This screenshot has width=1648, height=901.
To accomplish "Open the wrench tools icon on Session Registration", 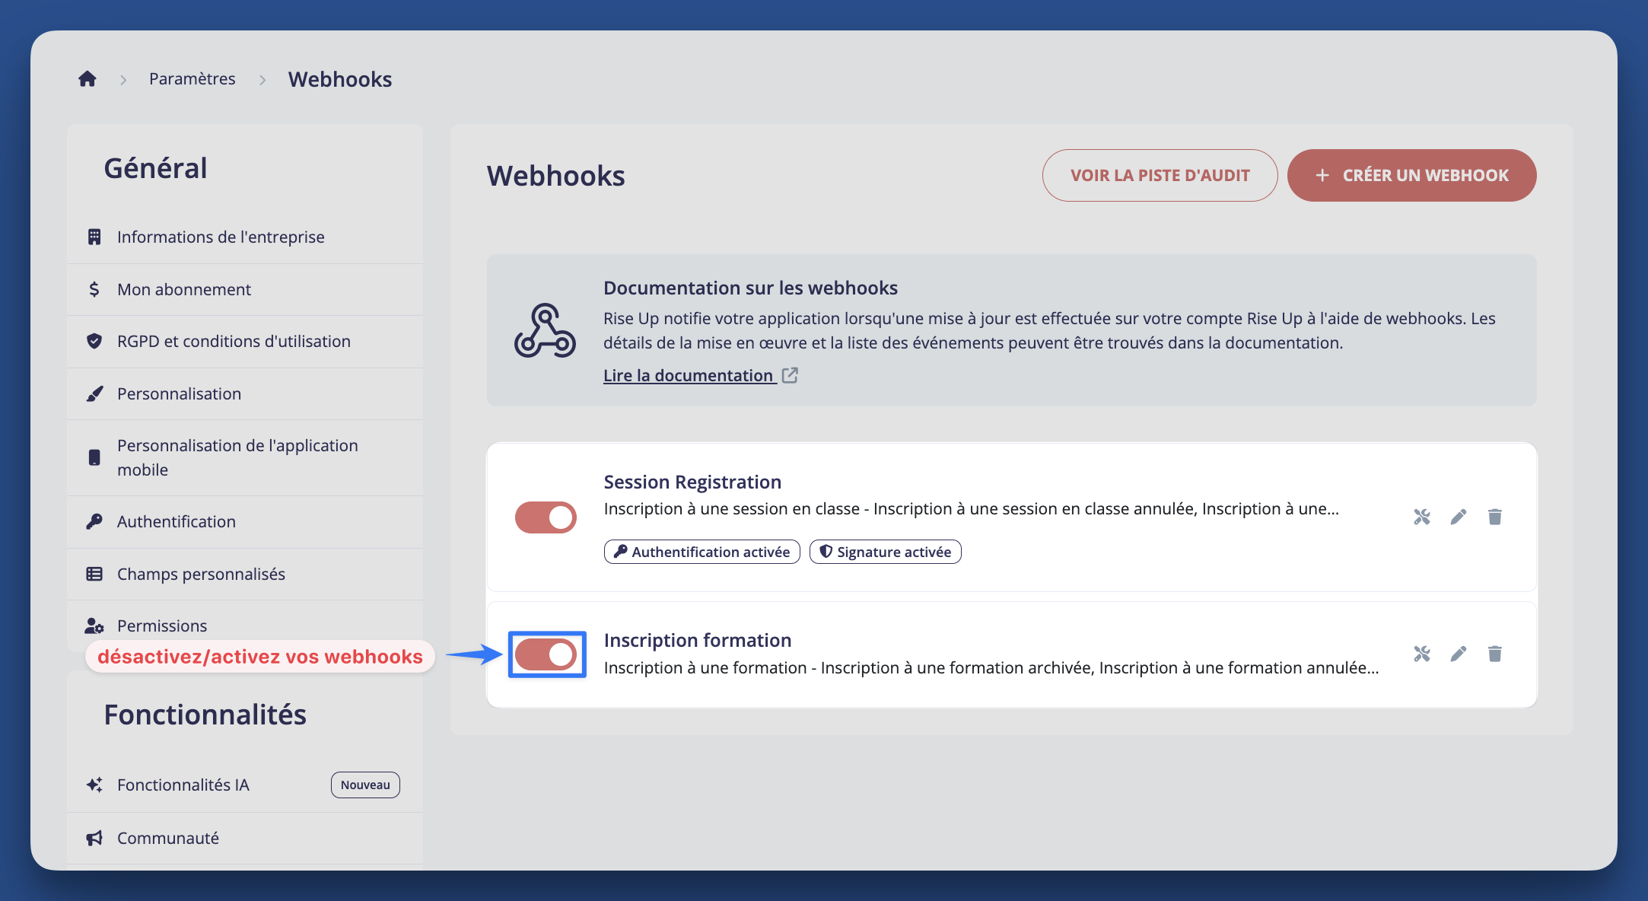I will (x=1421, y=517).
